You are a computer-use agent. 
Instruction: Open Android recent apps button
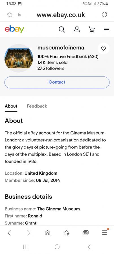[x=25, y=247]
